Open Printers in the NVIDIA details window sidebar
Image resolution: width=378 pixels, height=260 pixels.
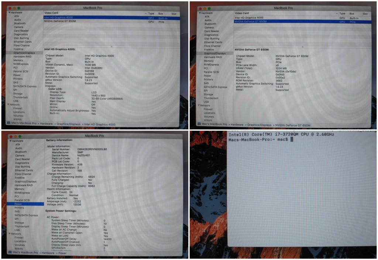tap(209, 79)
